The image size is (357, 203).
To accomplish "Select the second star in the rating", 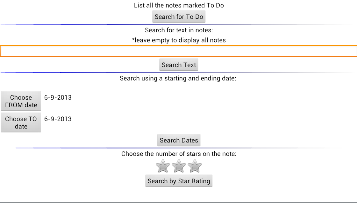I will [x=179, y=166].
